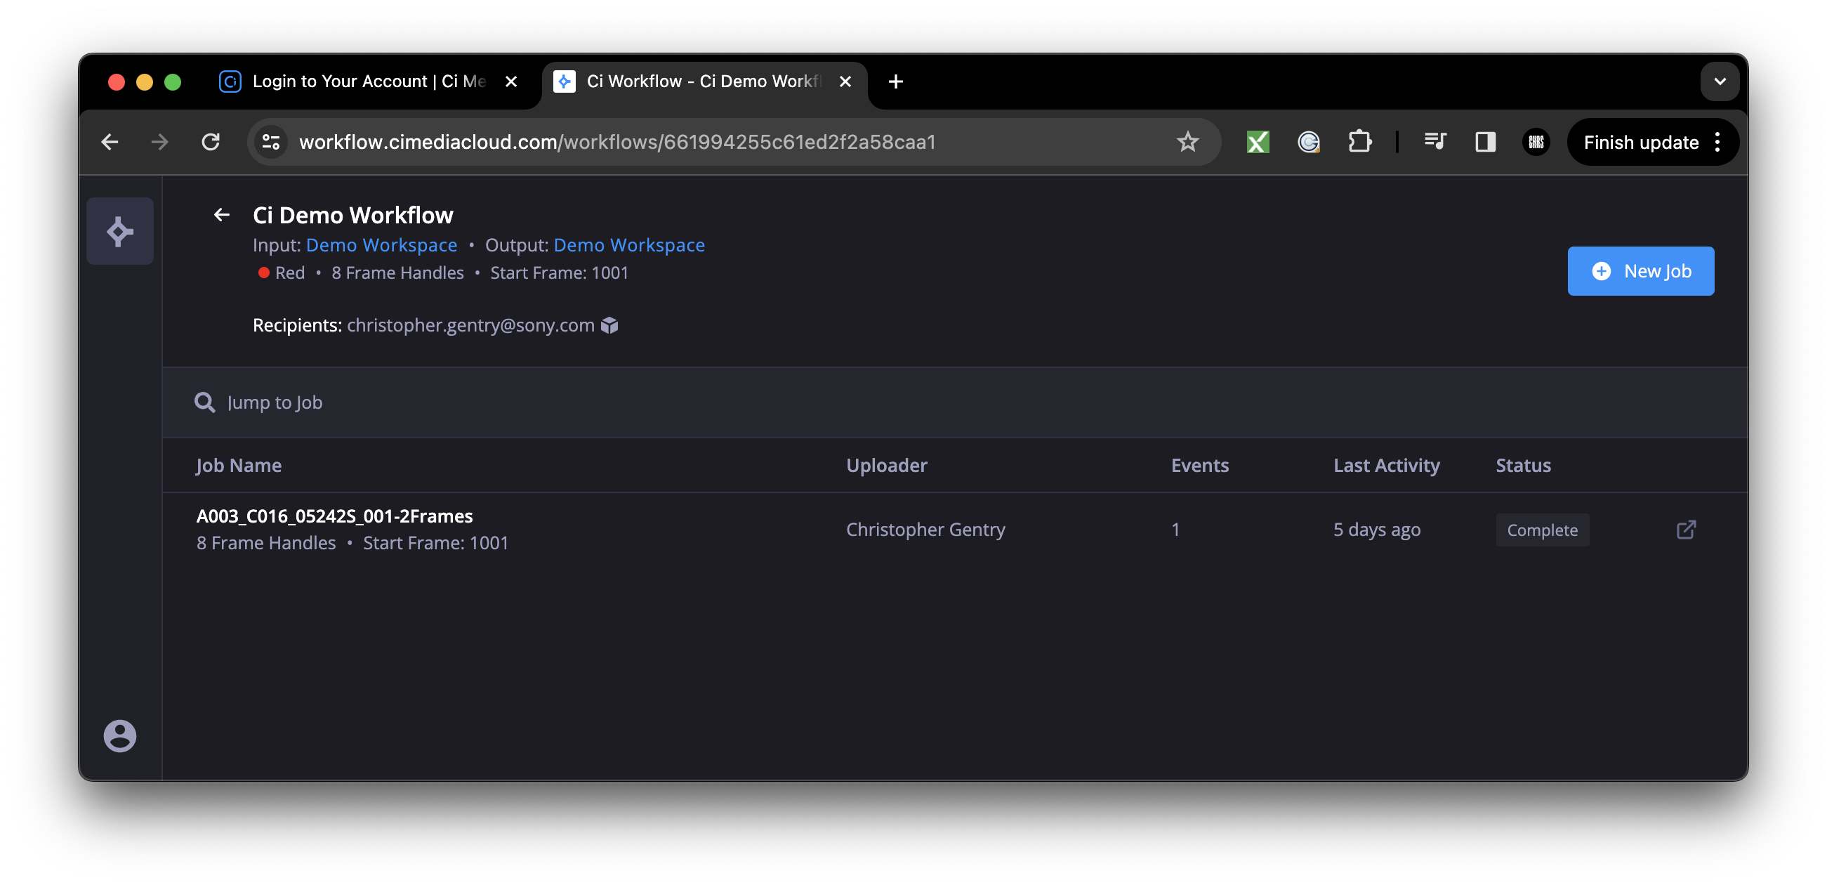The width and height of the screenshot is (1827, 885).
Task: Open the Ci Workflow home sidebar icon
Action: tap(120, 231)
